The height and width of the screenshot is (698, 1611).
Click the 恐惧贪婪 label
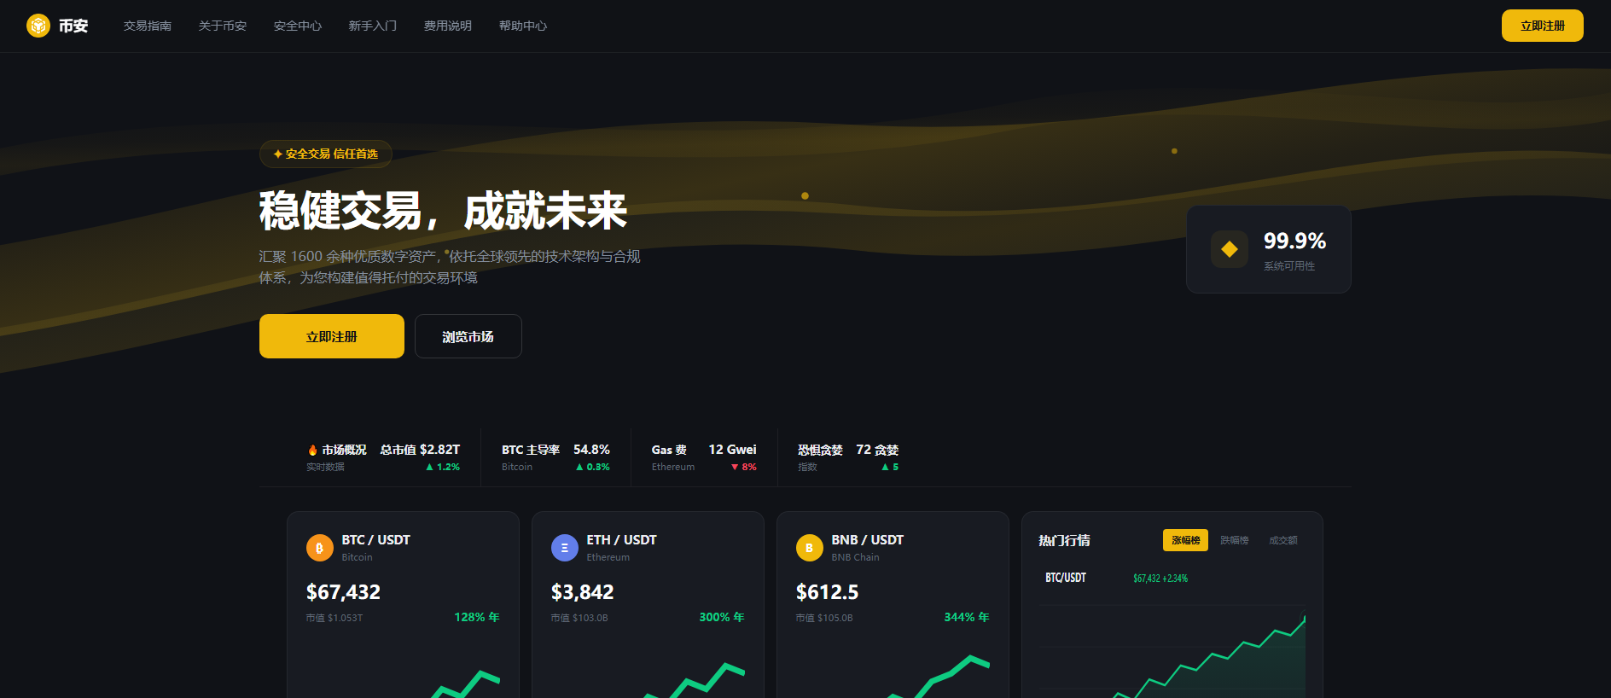pyautogui.click(x=820, y=450)
